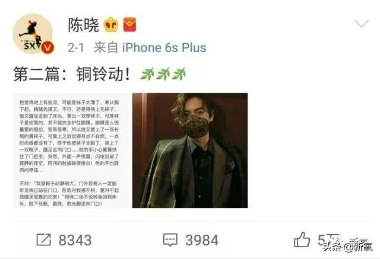Like the post with thumbs-up icon
The width and height of the screenshot is (380, 259).
(x=302, y=239)
